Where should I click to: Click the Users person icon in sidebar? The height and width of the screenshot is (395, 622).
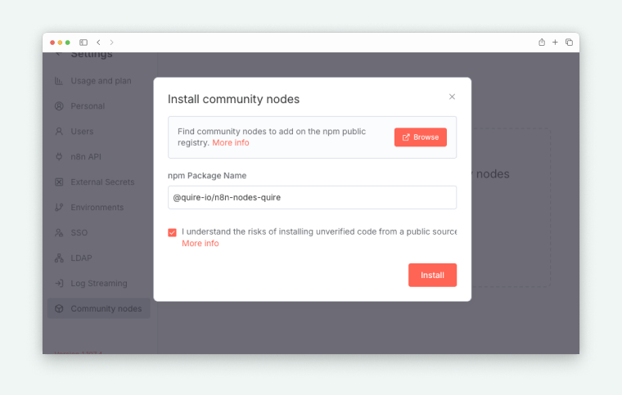tap(59, 132)
